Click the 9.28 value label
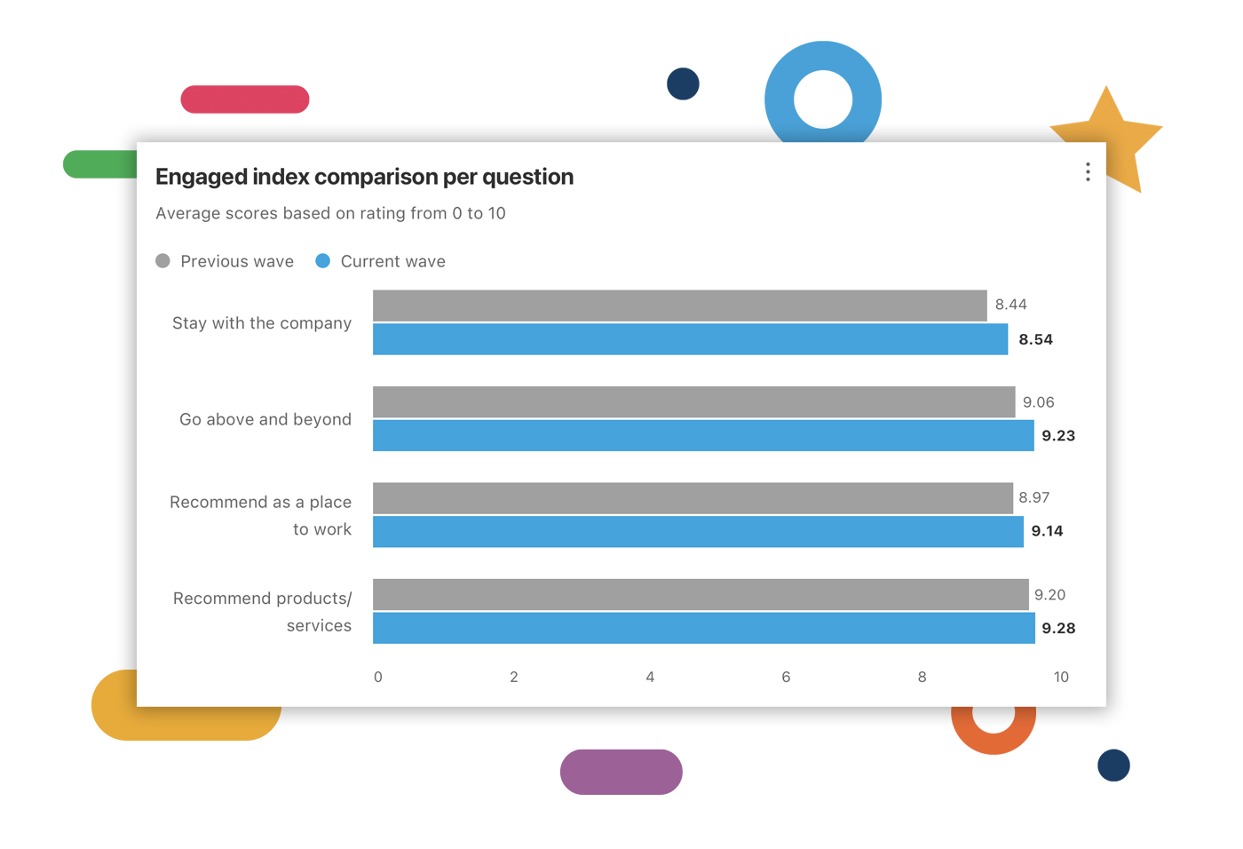This screenshot has width=1243, height=849. click(x=1058, y=628)
